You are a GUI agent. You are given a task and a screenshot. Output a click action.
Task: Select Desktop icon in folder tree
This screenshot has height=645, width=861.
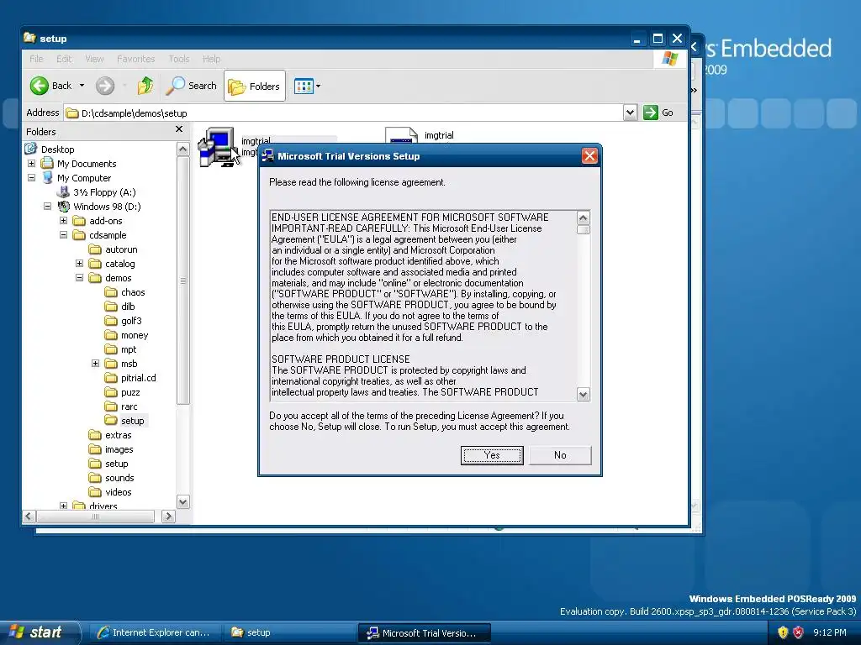pyautogui.click(x=31, y=149)
